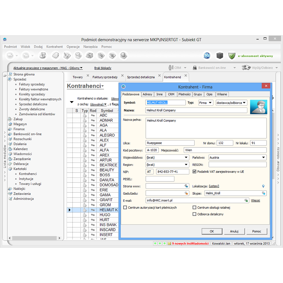
Task: Click send e-mail icon in E-mail field
Action: [x=246, y=200]
